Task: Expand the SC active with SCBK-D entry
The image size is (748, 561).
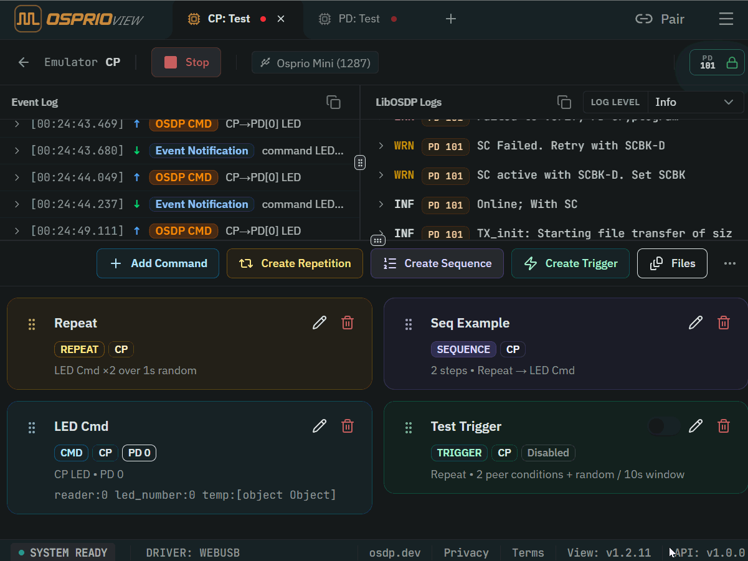Action: pos(381,175)
